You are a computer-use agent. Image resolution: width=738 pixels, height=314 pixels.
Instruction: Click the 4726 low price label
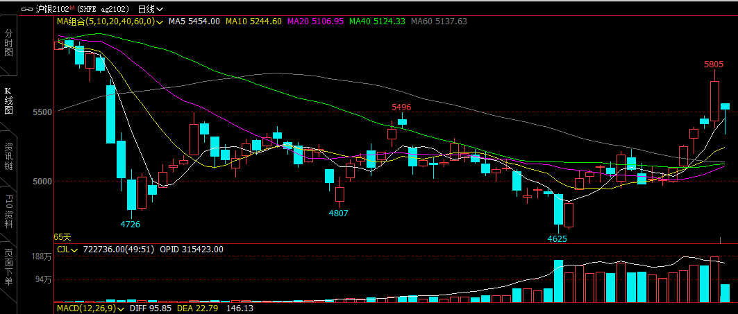pyautogui.click(x=131, y=224)
